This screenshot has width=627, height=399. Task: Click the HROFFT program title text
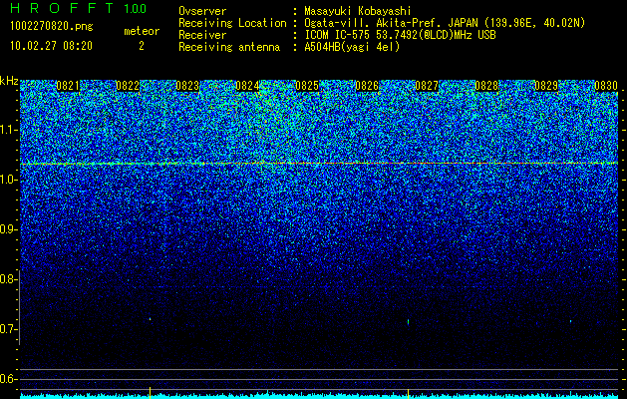click(63, 8)
